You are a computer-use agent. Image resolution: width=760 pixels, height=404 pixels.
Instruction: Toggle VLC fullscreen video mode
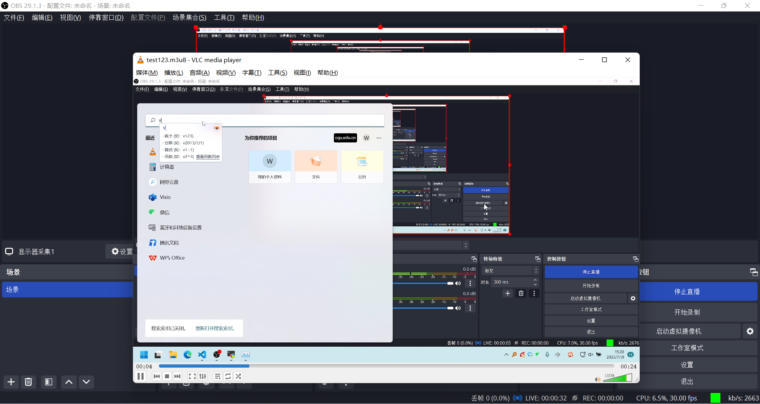click(x=192, y=376)
